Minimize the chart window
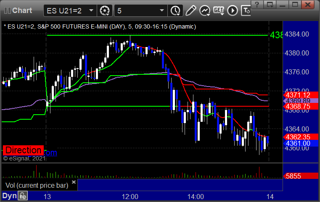Image resolution: width=320 pixels, height=202 pixels. pos(283,5)
